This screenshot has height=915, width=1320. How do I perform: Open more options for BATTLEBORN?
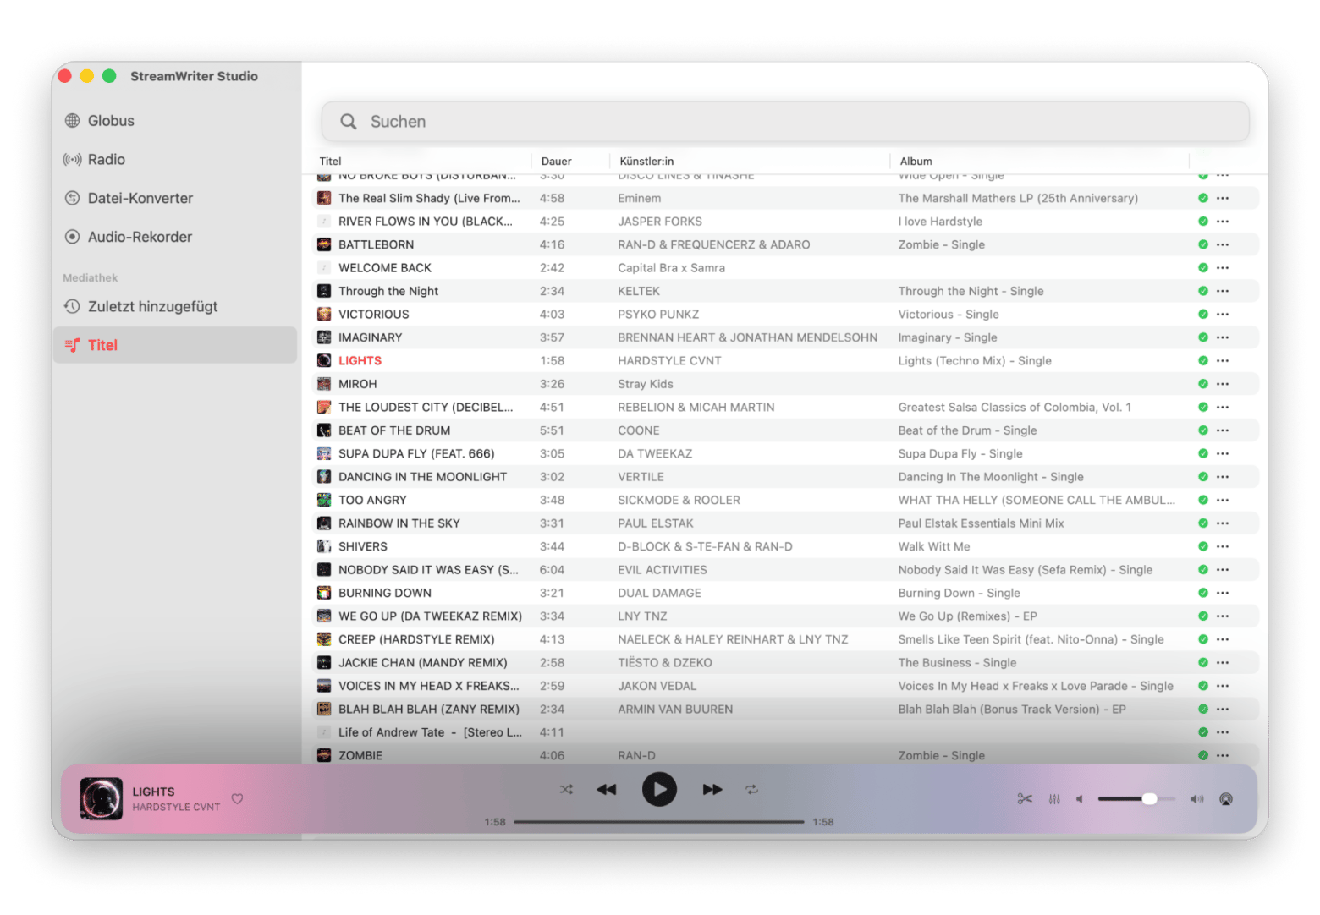(1223, 245)
